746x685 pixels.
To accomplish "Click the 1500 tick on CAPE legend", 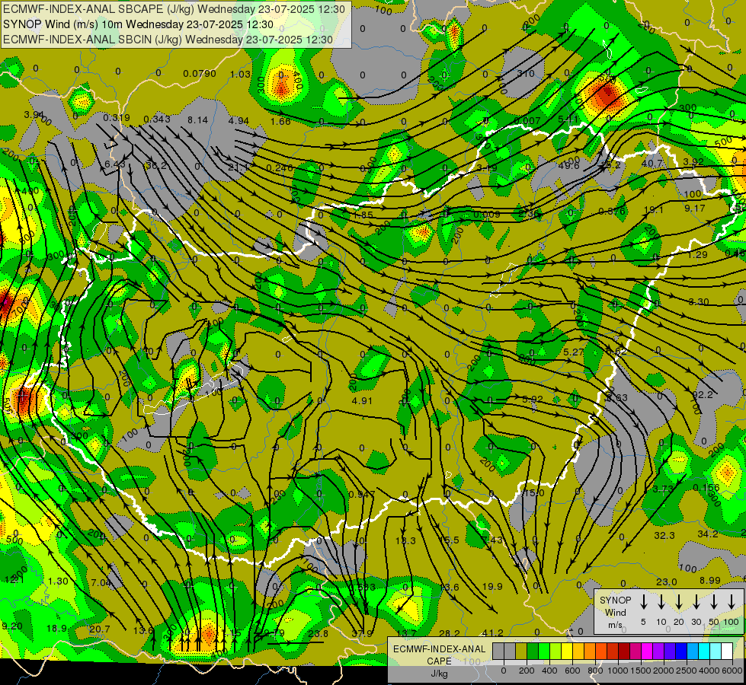I will (x=641, y=671).
